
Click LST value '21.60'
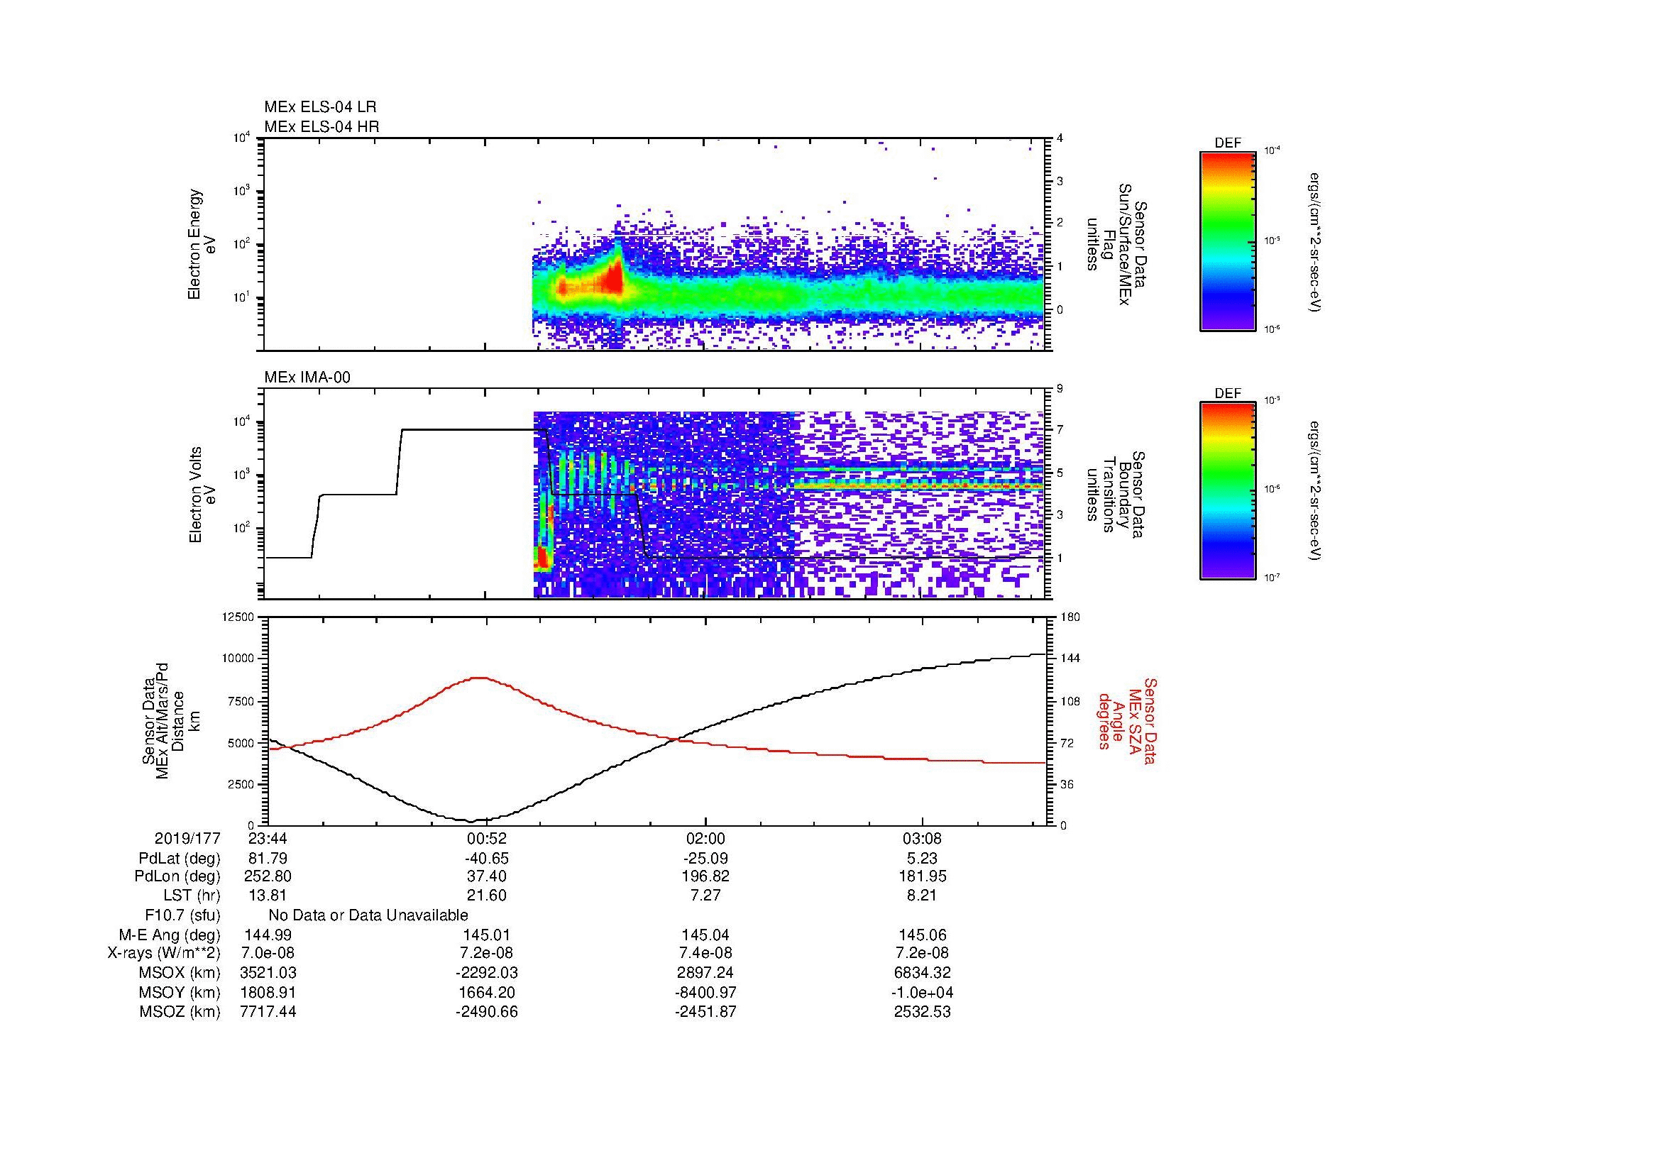pos(486,896)
